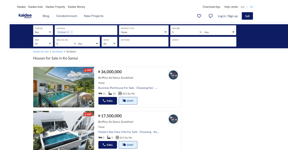
Task: Switch site language to TH
Action: click(x=251, y=7)
